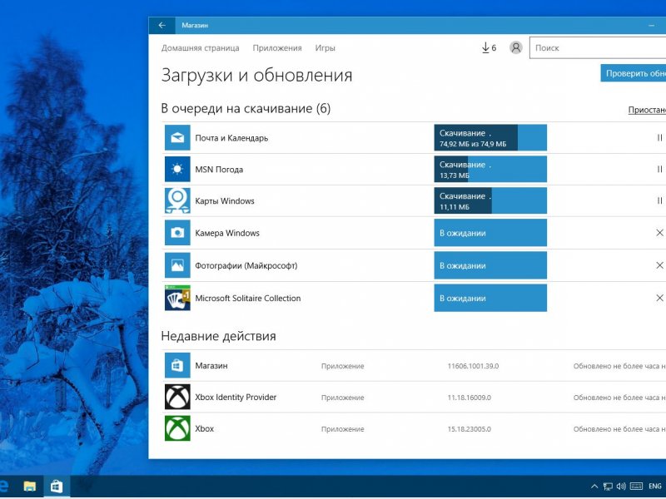The image size is (666, 499).
Task: Click version number 15.18.23005.0
Action: tap(470, 429)
